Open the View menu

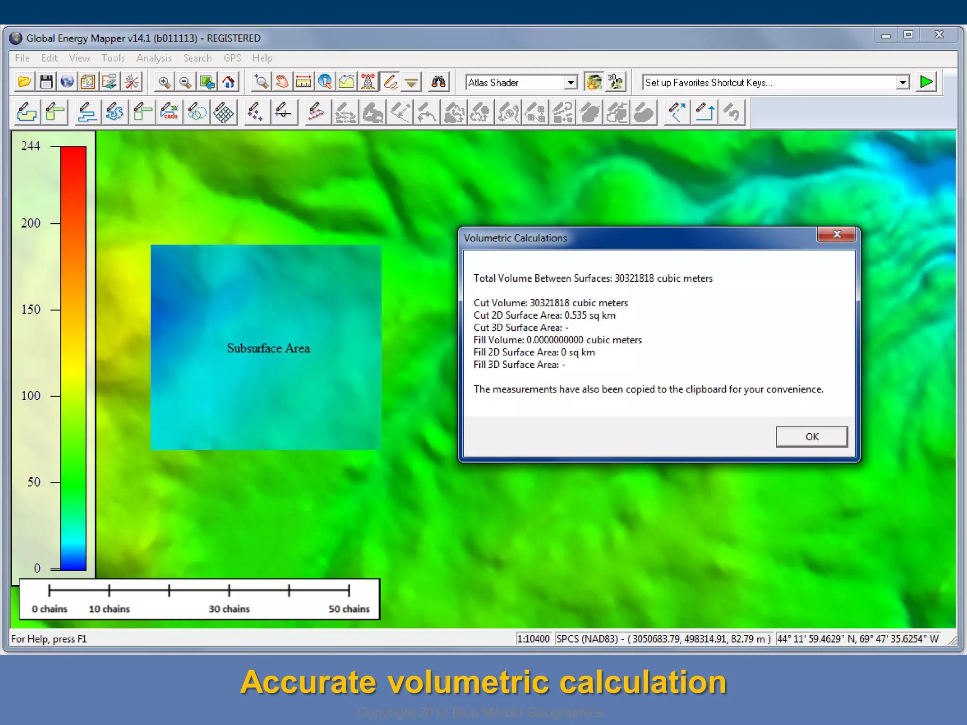tap(79, 58)
